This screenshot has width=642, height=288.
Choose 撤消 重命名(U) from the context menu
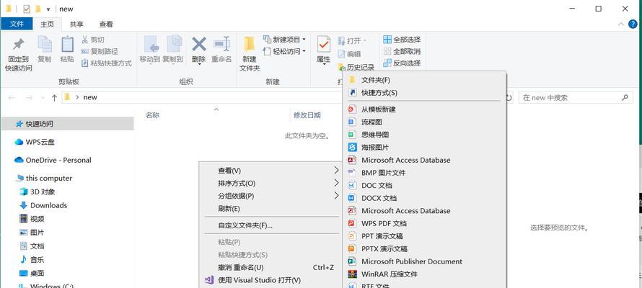(x=271, y=267)
